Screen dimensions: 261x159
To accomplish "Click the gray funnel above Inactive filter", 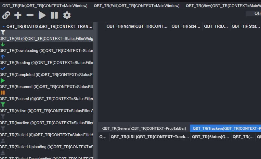I will [x=3, y=116].
